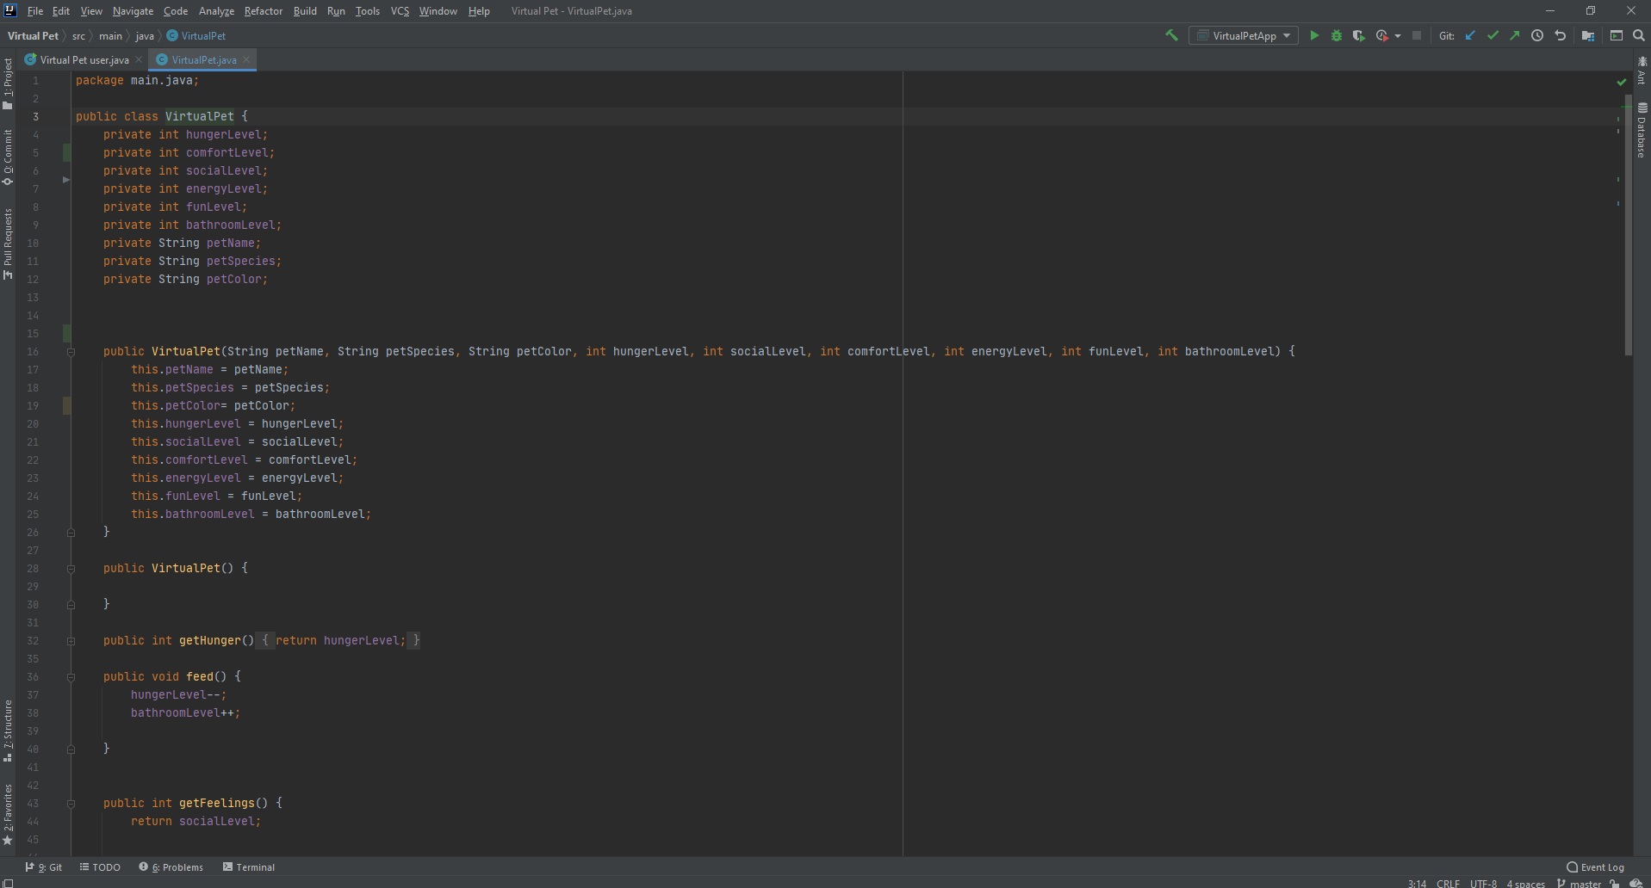Run with Coverage using the shield icon

(x=1358, y=35)
